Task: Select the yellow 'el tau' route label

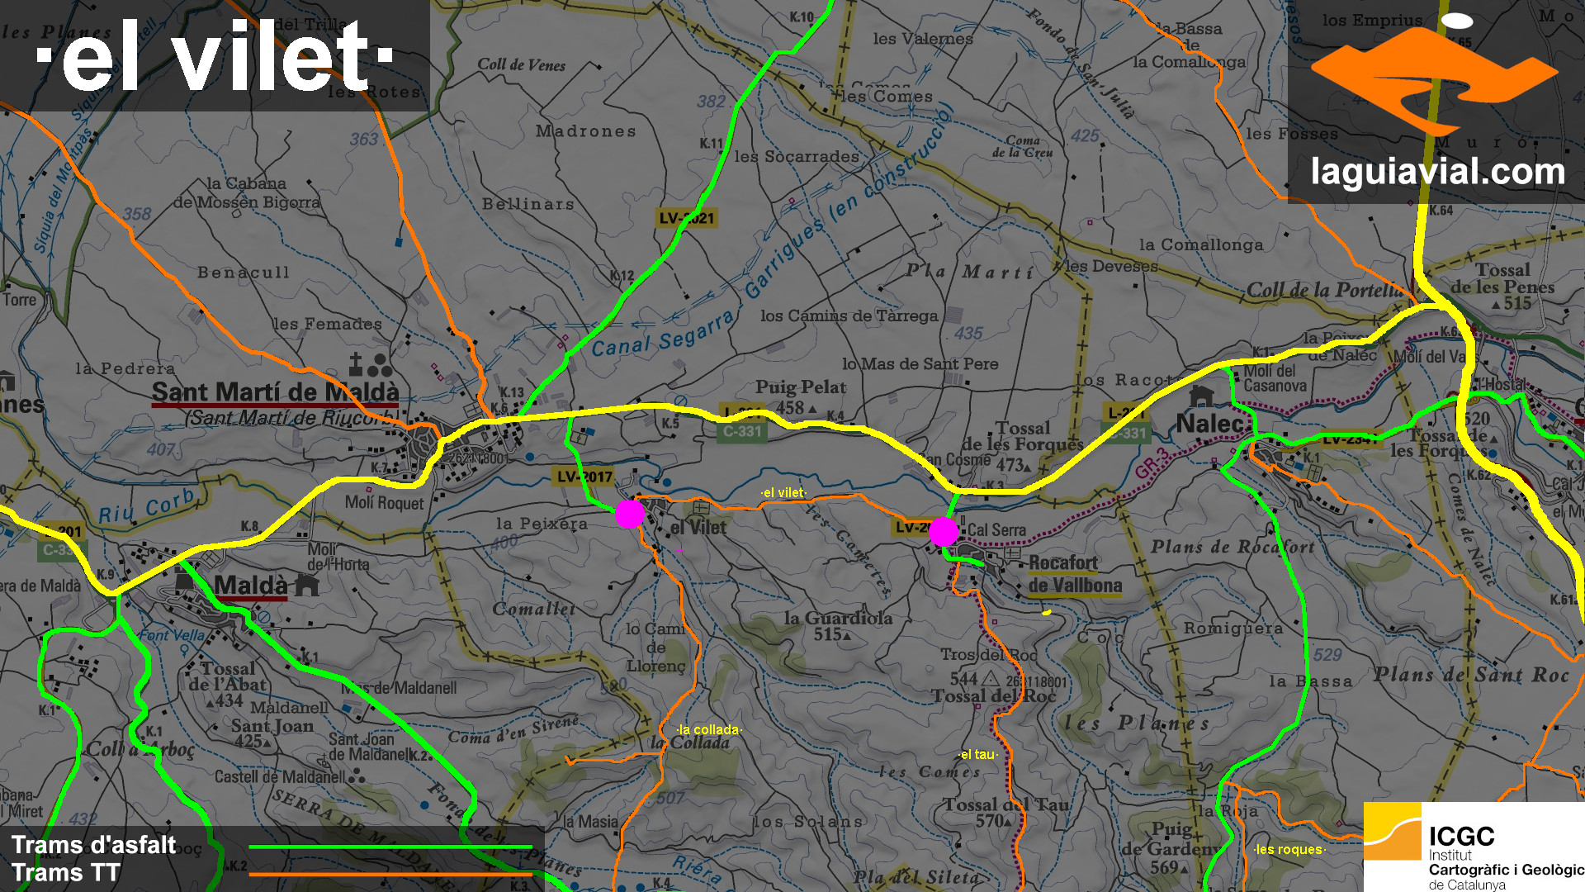Action: tap(978, 755)
